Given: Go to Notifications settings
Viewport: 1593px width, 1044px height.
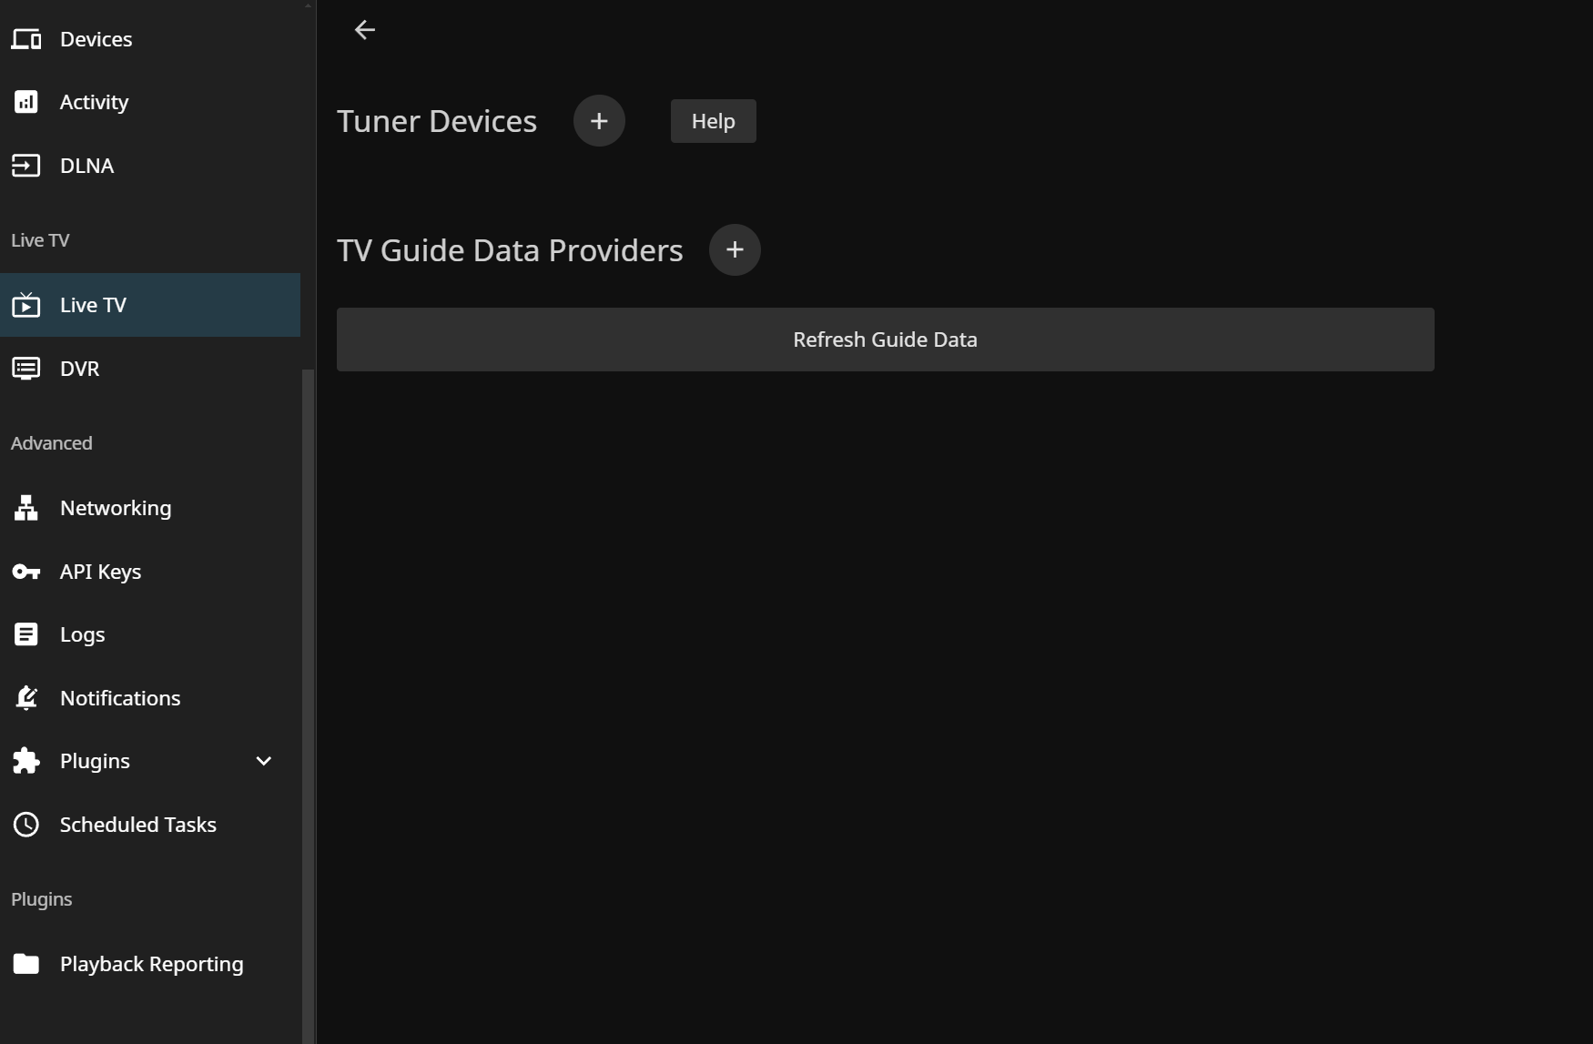Looking at the screenshot, I should [x=120, y=698].
